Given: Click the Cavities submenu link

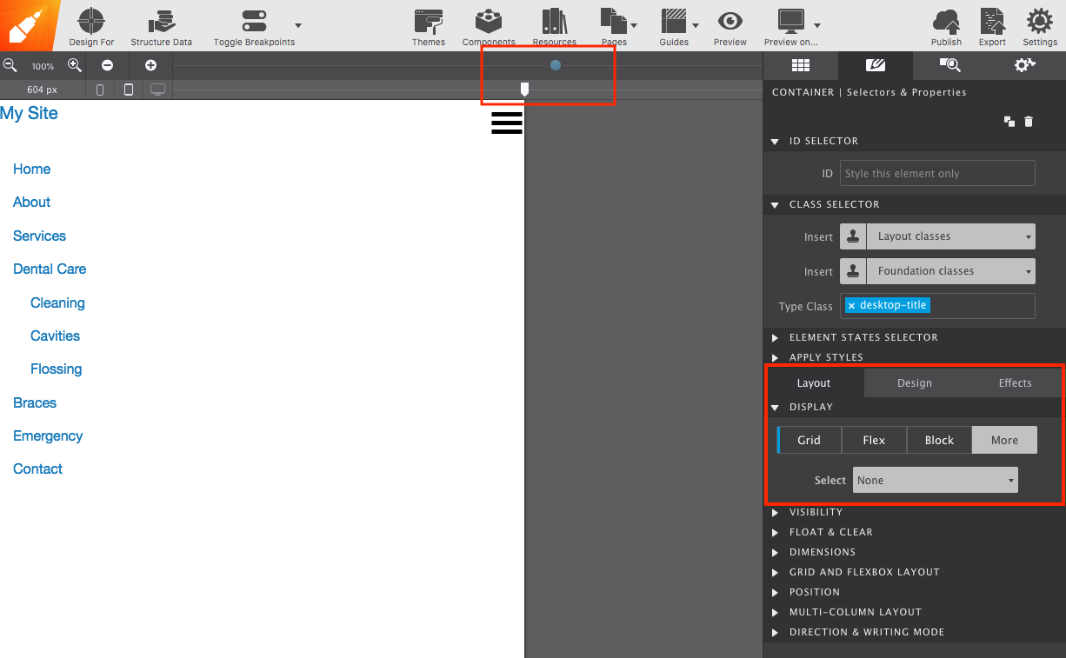Looking at the screenshot, I should click(x=55, y=336).
